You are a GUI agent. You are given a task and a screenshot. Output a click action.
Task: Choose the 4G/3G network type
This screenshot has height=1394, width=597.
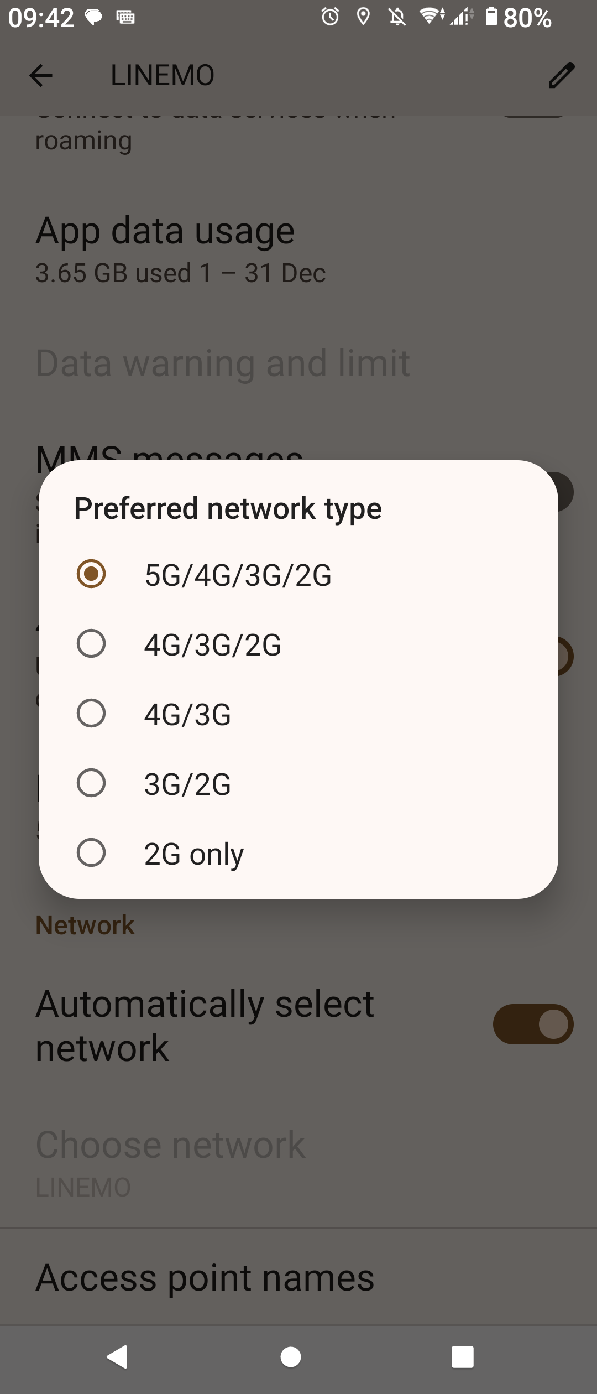pyautogui.click(x=91, y=714)
